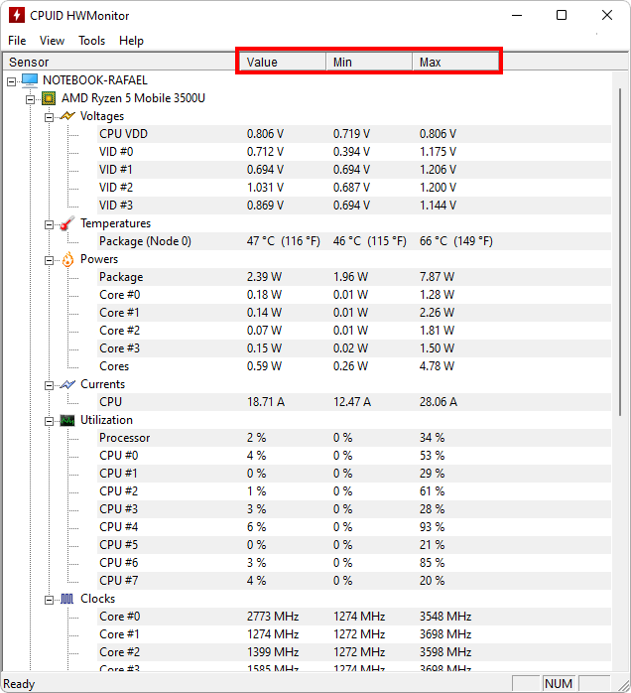Select AMD Ryzen 5 Mobile 3500U label
The width and height of the screenshot is (631, 693).
(x=133, y=98)
